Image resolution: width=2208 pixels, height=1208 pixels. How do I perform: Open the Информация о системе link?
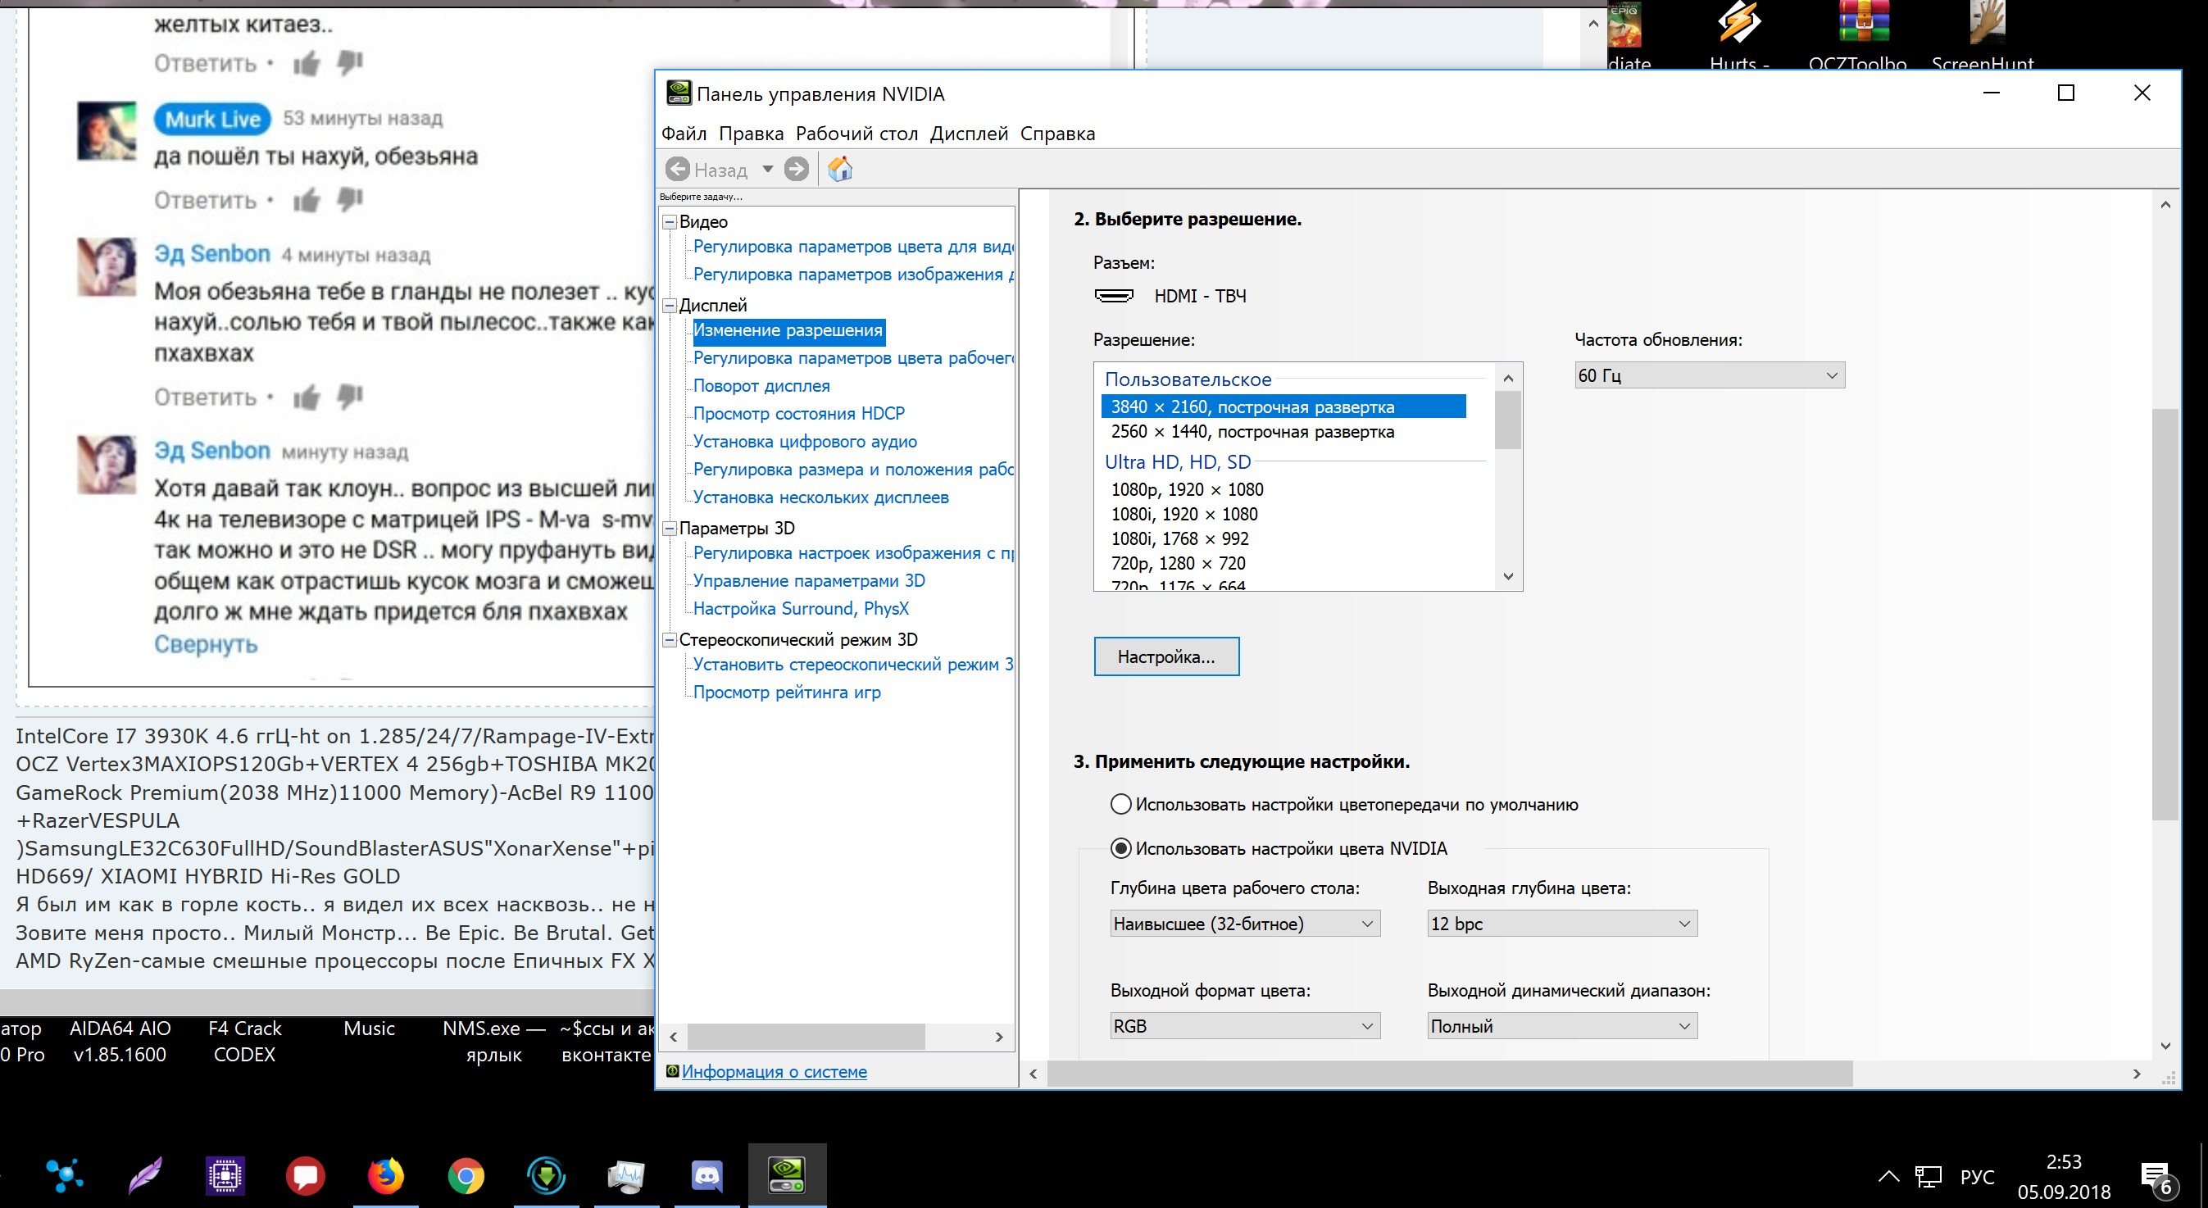pyautogui.click(x=773, y=1072)
